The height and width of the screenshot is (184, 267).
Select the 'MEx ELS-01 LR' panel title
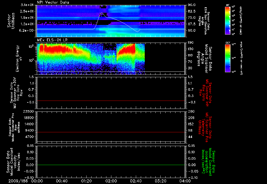click(x=52, y=40)
